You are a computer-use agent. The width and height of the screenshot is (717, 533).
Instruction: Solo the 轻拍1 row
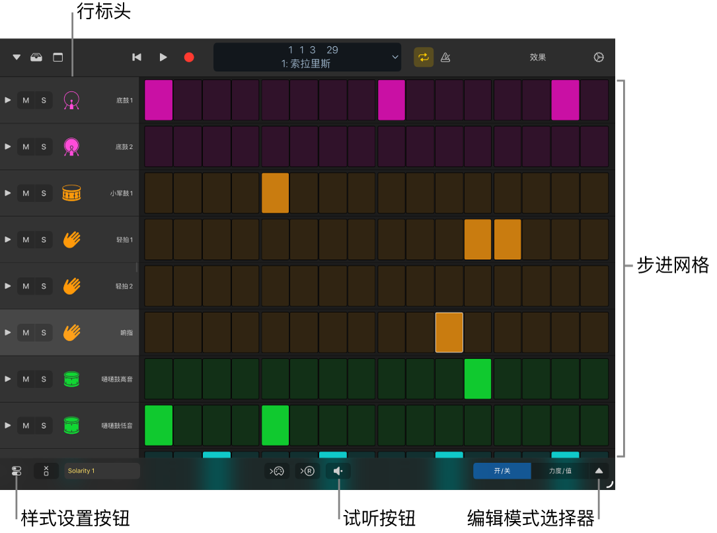click(44, 239)
